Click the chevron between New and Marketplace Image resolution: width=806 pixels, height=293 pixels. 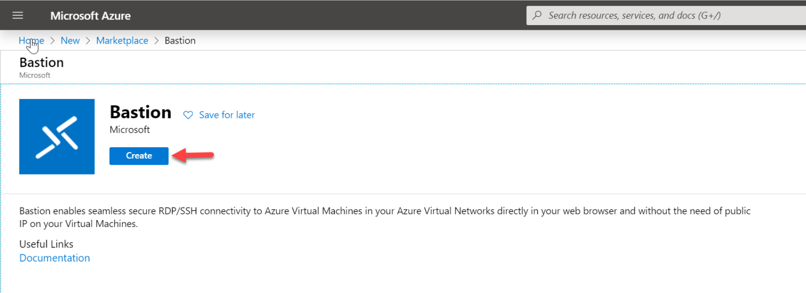tap(88, 40)
